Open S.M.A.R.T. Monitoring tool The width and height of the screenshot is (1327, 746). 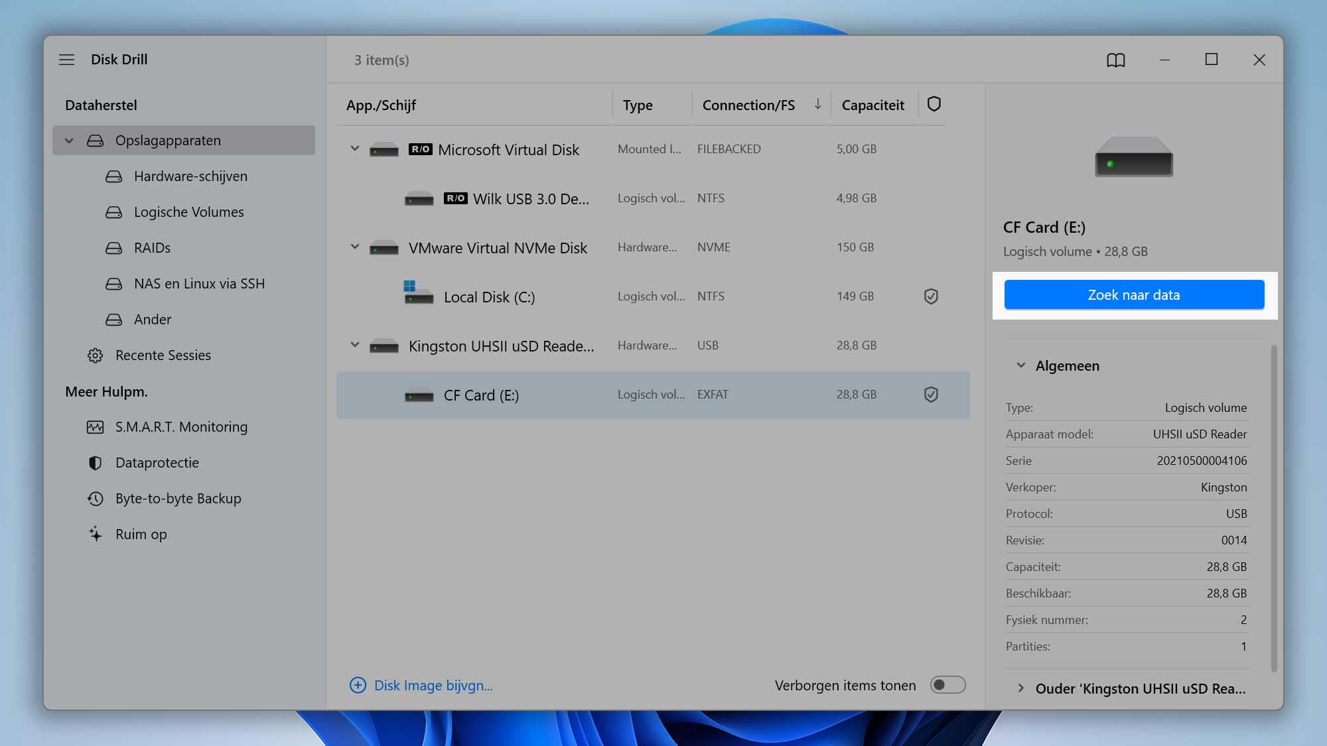click(x=181, y=427)
